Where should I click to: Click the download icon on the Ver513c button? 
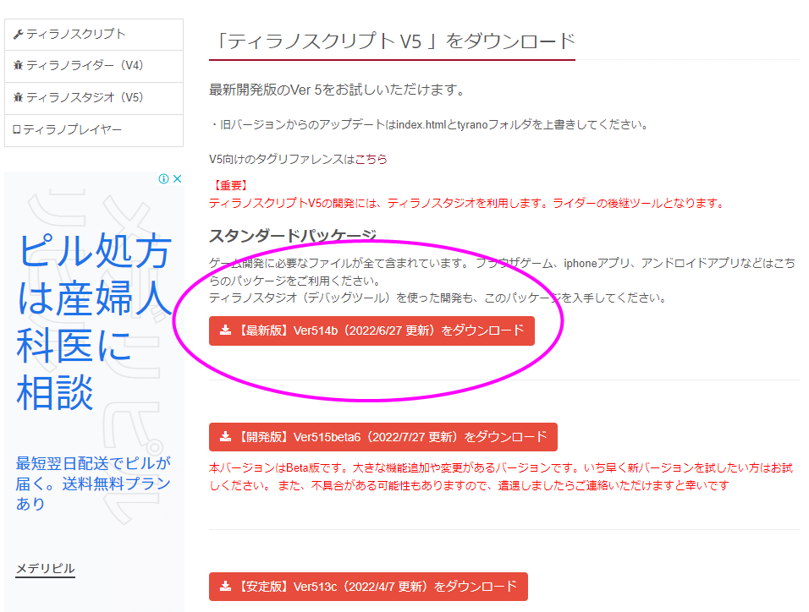pyautogui.click(x=225, y=587)
